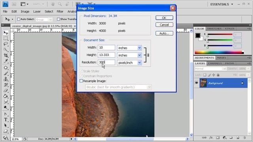The image size is (253, 142).
Task: Toggle the Scale Styles checkbox
Action: (x=81, y=71)
